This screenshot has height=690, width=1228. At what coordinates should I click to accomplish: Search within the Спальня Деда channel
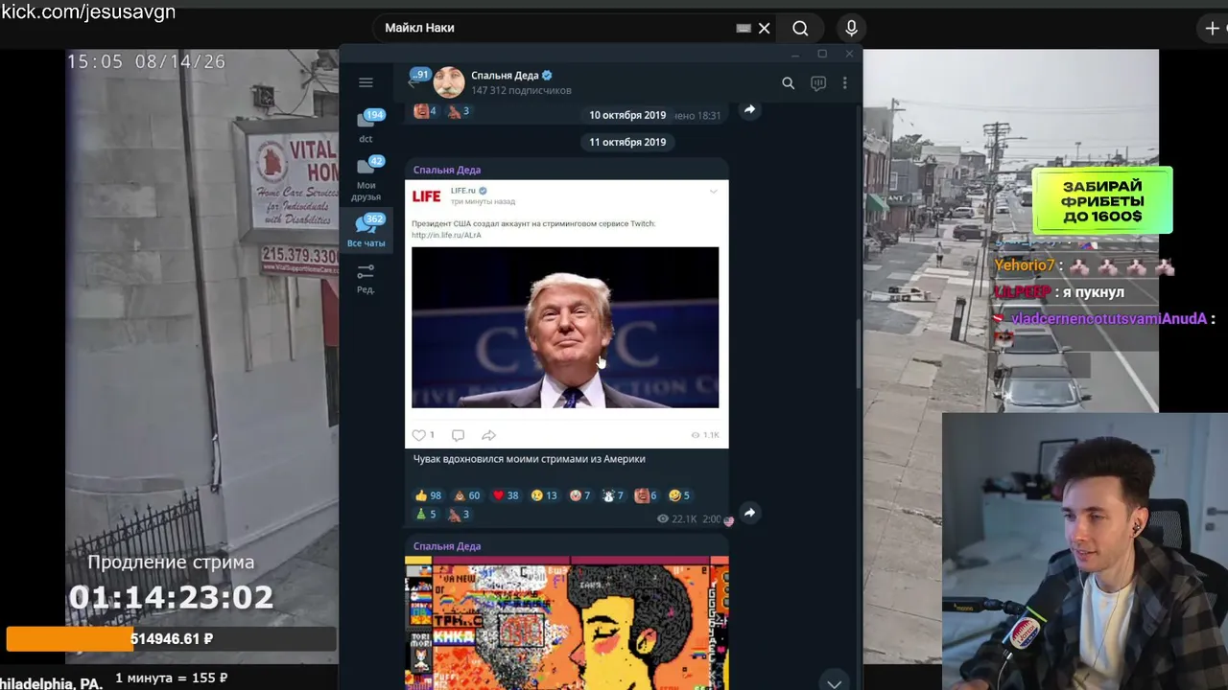[x=788, y=83]
